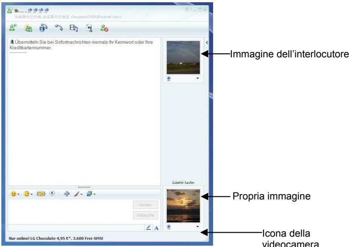
Task: Block this contact with the red-stop person icon
Action: pos(104,28)
